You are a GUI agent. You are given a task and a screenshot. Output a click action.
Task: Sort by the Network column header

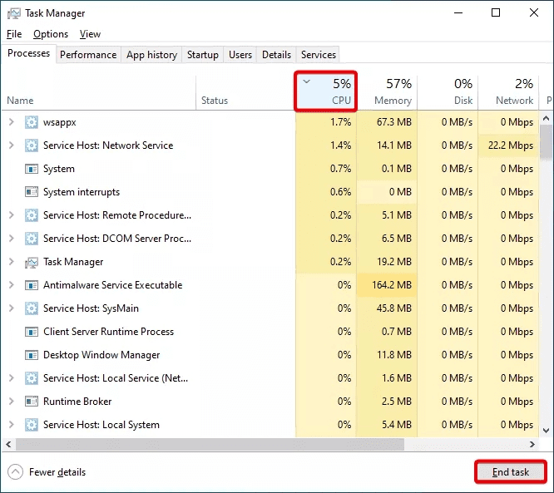point(508,91)
